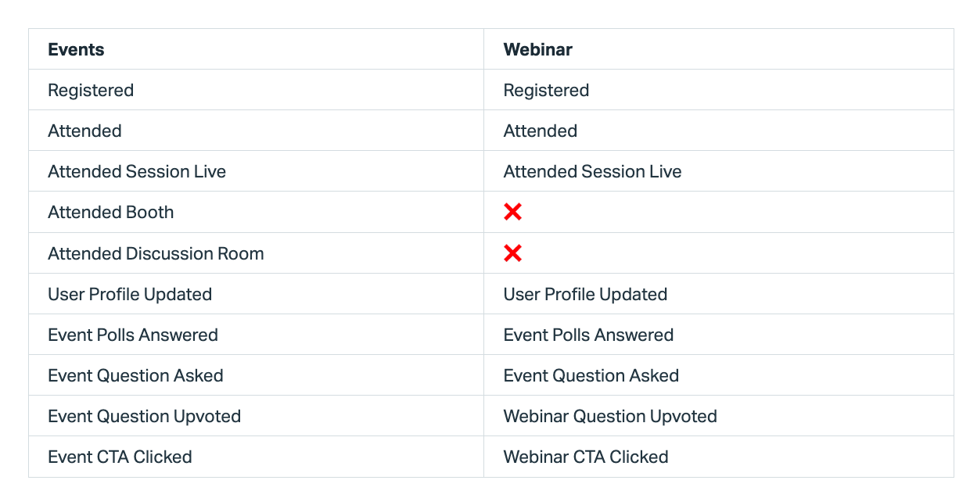
Task: Click the red X in Attended Booth row
Action: [512, 212]
